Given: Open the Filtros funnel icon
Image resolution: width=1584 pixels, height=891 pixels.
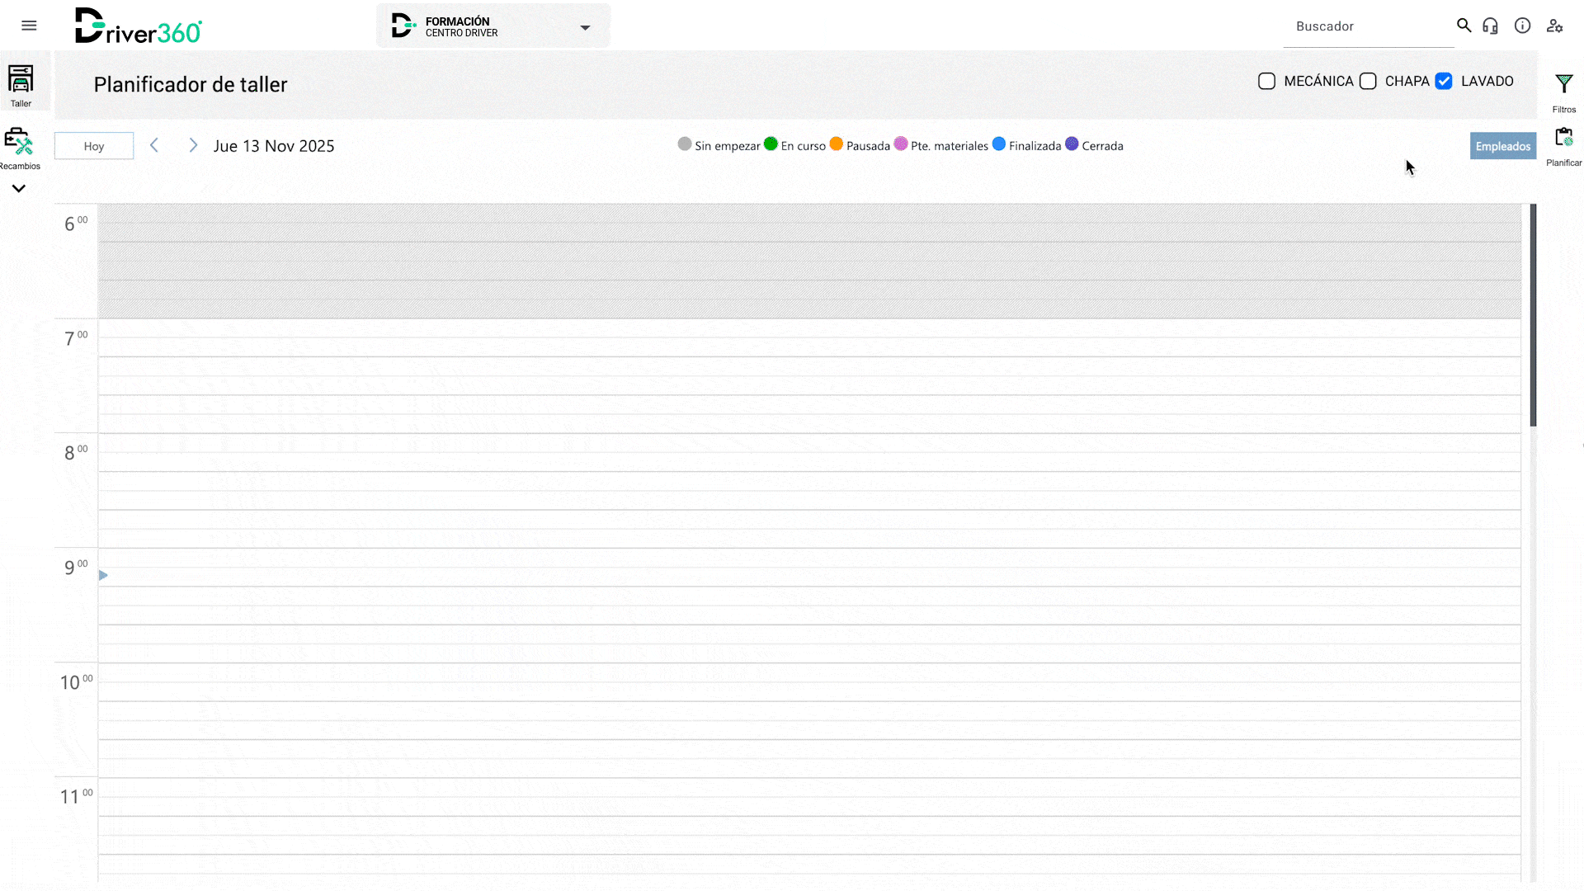Looking at the screenshot, I should pos(1563,85).
